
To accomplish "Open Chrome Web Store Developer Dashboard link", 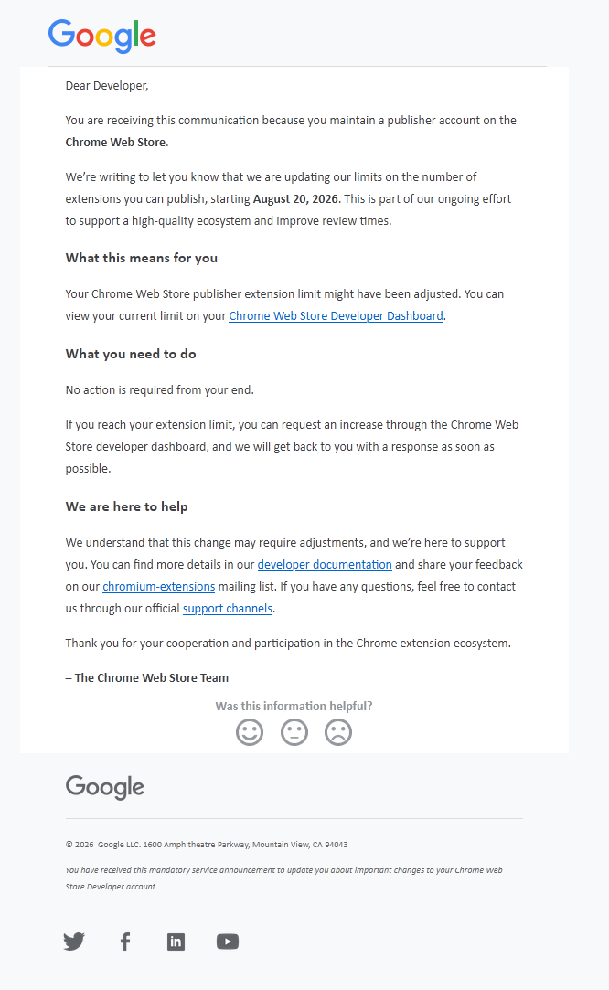I will coord(337,315).
